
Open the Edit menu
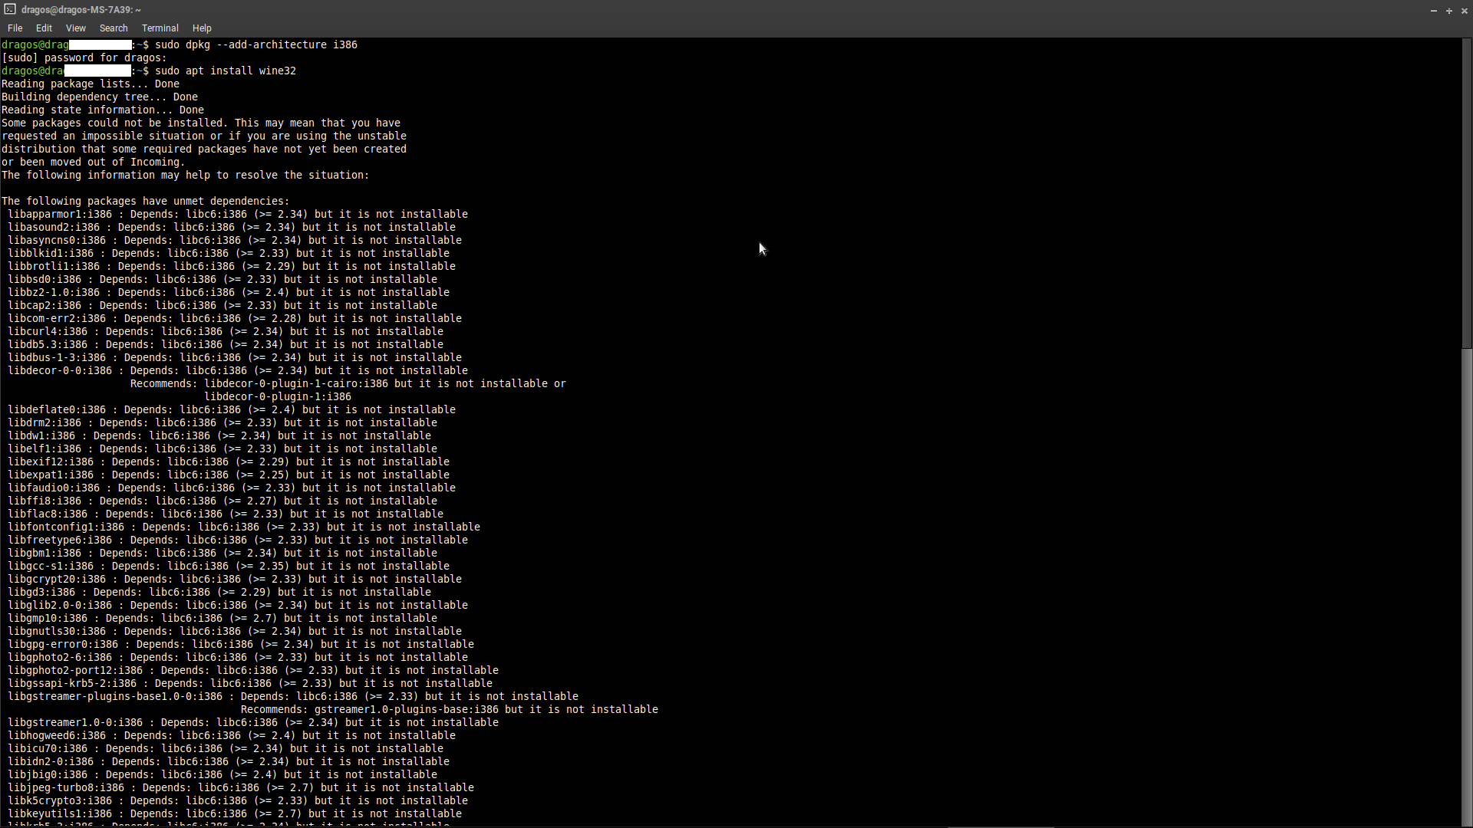pyautogui.click(x=44, y=28)
